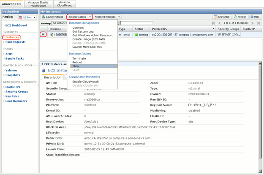Choose Create Image (EBS AMI)
This screenshot has width=264, height=175.
pos(89,39)
